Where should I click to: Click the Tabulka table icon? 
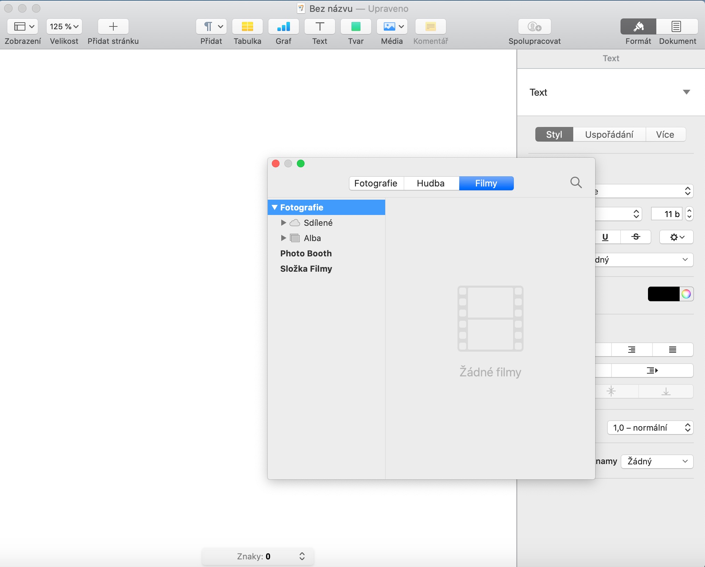tap(247, 27)
